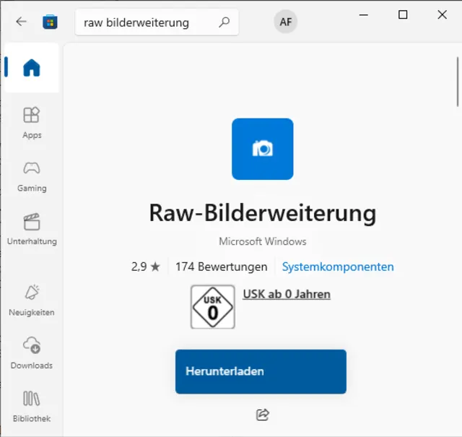
Task: Close the Store window
Action: (x=443, y=14)
